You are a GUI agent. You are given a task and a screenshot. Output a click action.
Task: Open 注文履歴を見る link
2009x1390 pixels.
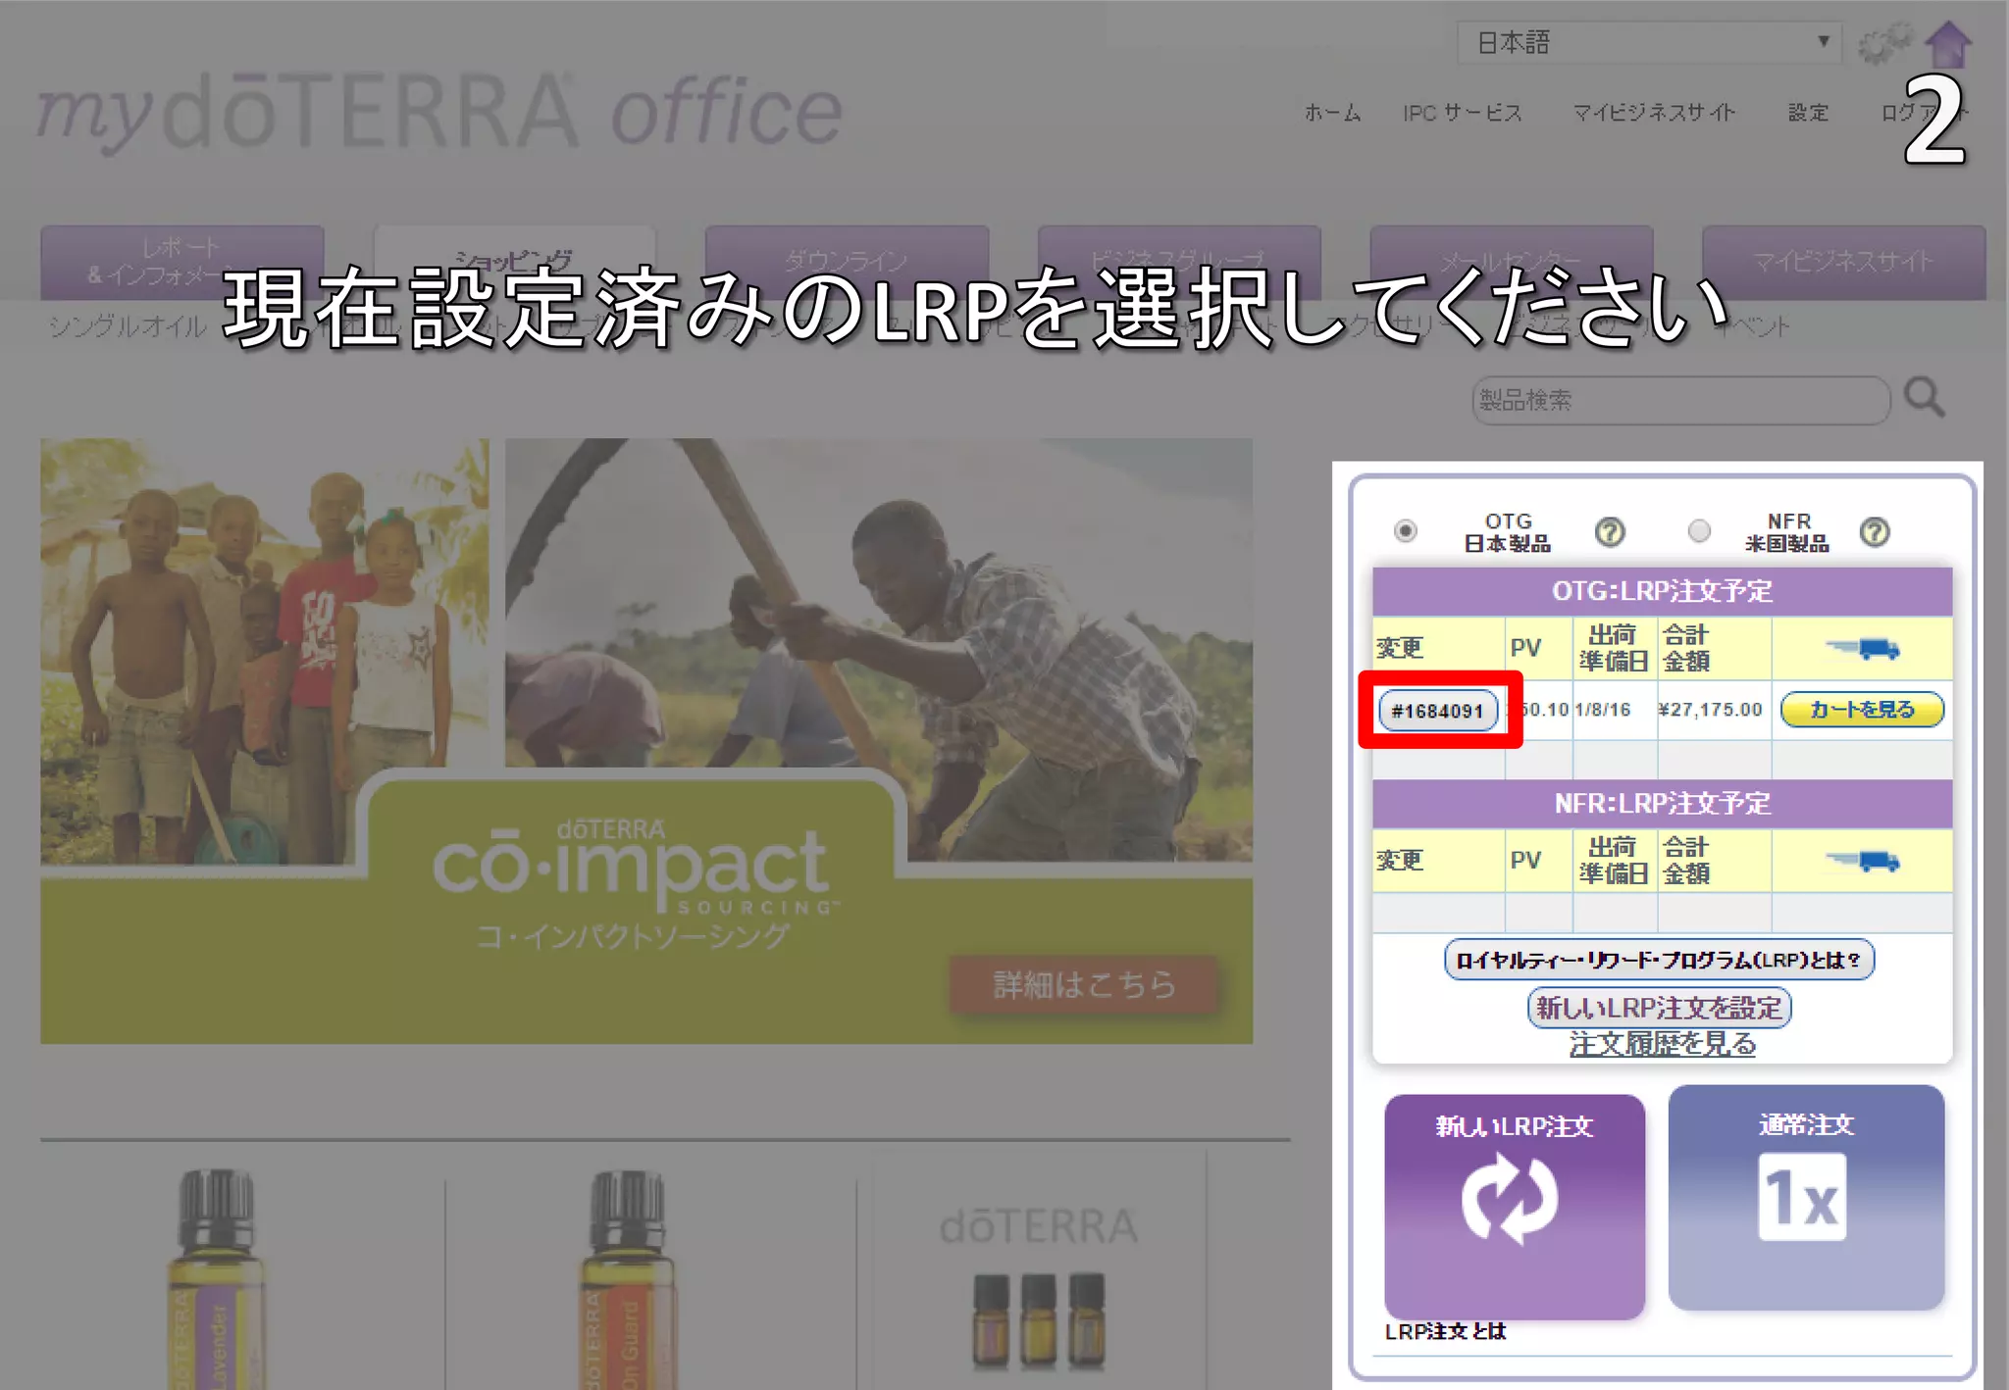coord(1662,1043)
